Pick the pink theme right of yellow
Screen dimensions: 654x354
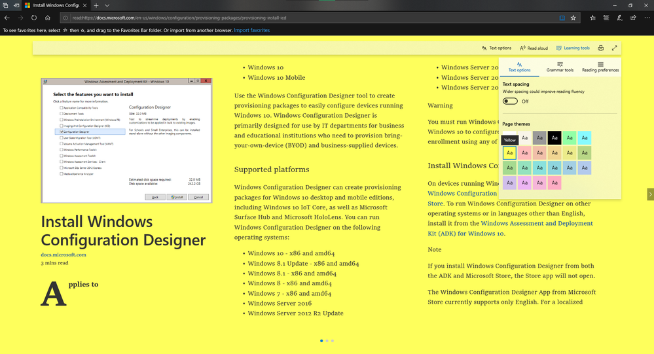pyautogui.click(x=524, y=153)
